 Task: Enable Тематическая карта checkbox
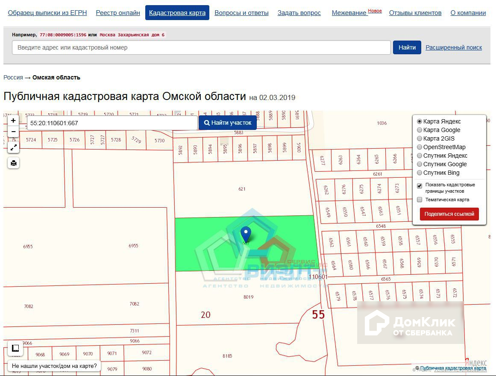pos(420,200)
